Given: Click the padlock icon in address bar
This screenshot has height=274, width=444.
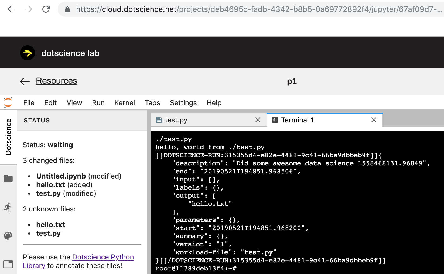Looking at the screenshot, I should point(67,9).
